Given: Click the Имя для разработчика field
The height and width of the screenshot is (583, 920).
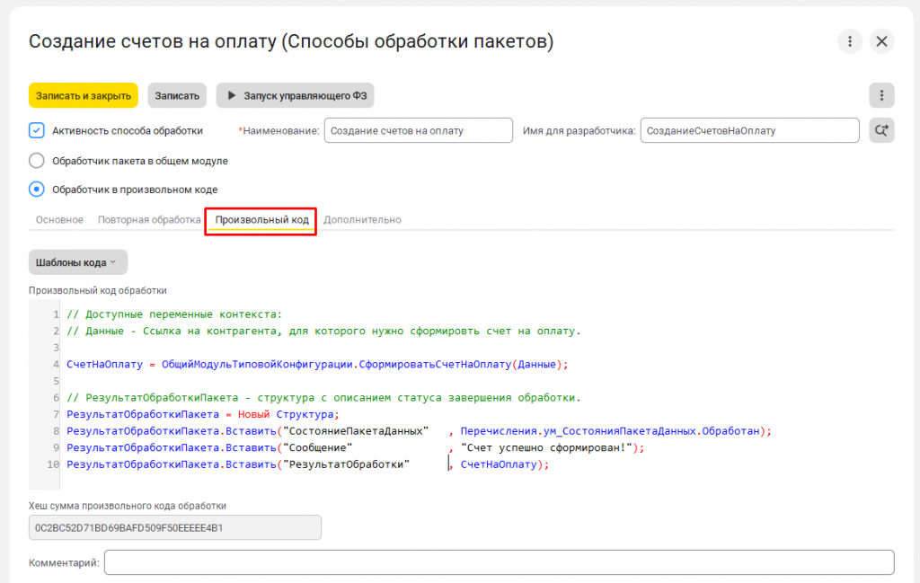Looking at the screenshot, I should (749, 130).
